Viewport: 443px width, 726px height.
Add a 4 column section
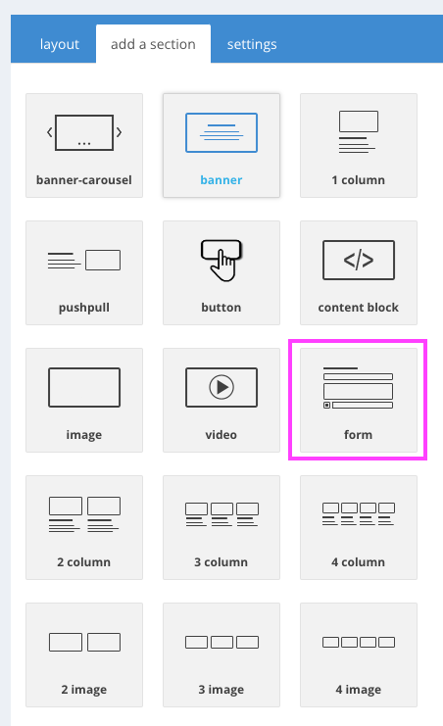[x=358, y=527]
